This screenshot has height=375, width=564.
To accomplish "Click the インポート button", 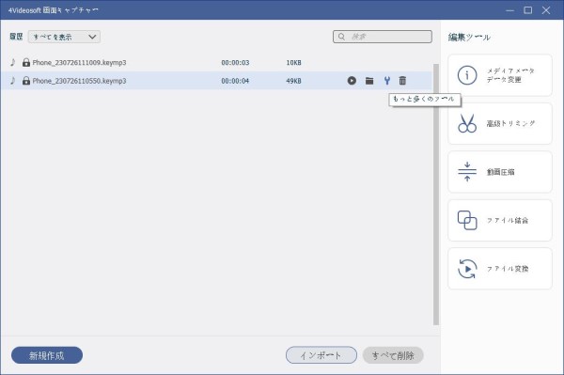I will (x=321, y=355).
